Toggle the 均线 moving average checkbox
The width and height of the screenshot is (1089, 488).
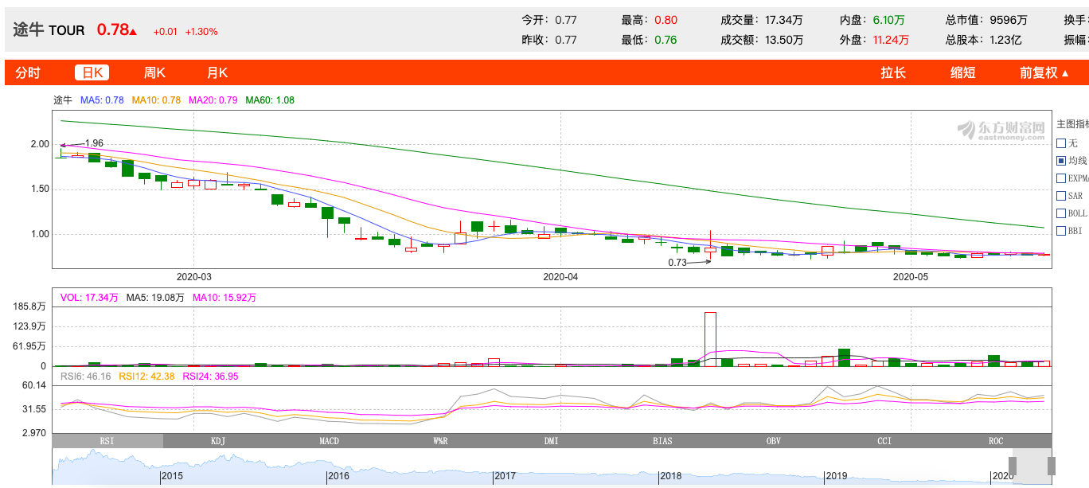(x=1061, y=161)
